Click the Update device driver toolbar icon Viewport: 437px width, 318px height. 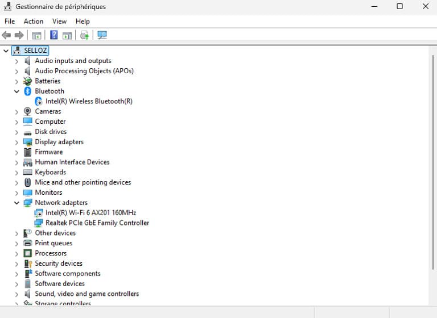click(x=84, y=35)
